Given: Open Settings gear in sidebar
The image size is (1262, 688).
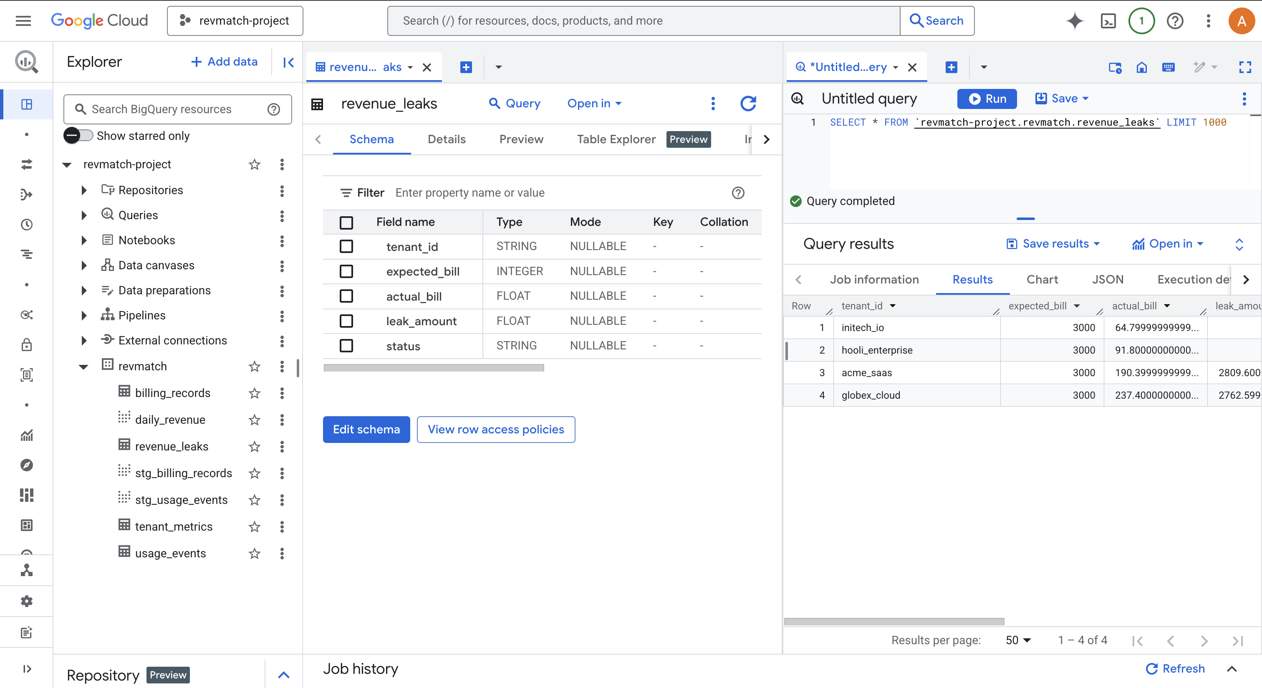Looking at the screenshot, I should click(x=26, y=601).
